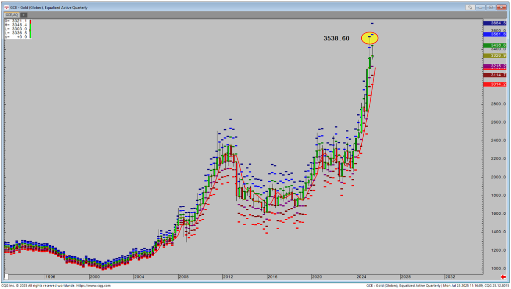511x289 pixels.
Task: Click the 3538.60 price annotation text
Action: [336, 38]
